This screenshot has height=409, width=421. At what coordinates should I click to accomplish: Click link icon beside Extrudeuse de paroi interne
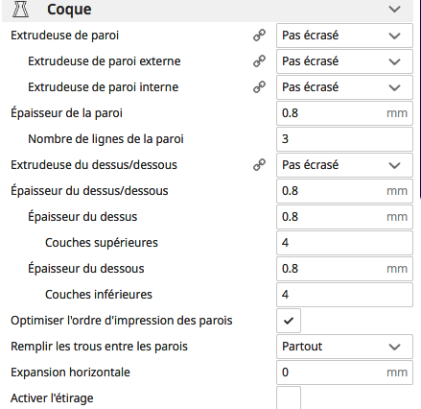tap(259, 87)
